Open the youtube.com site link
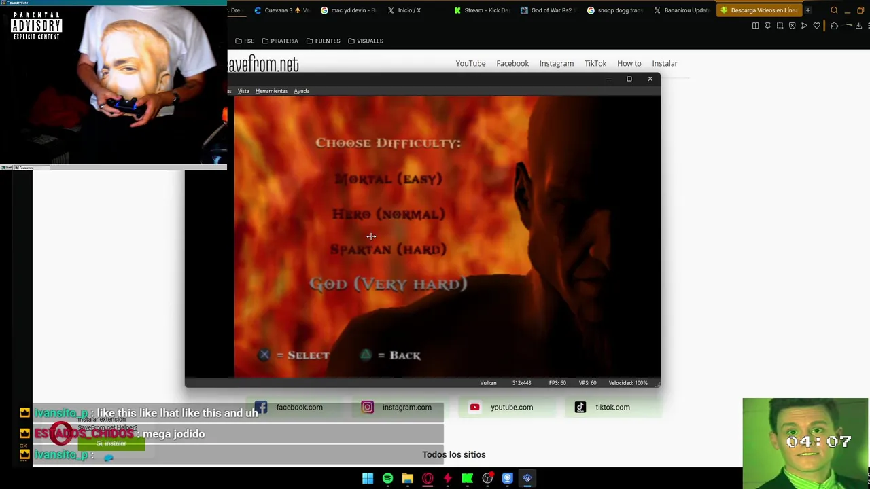 [512, 407]
